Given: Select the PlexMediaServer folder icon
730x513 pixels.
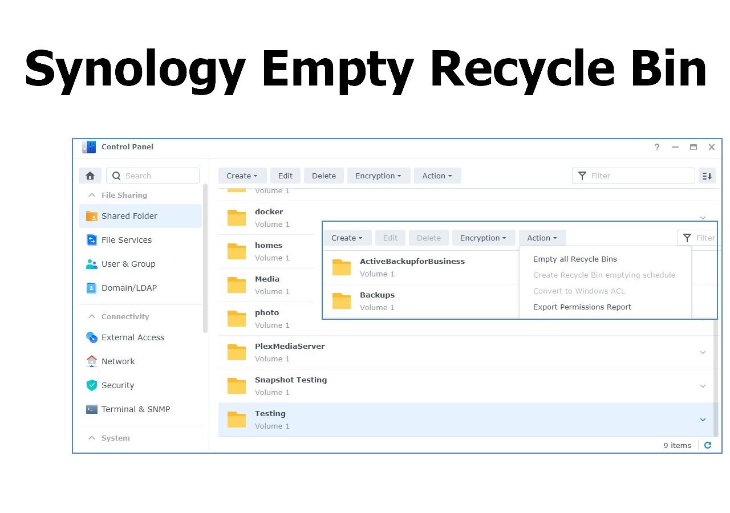Looking at the screenshot, I should point(237,352).
